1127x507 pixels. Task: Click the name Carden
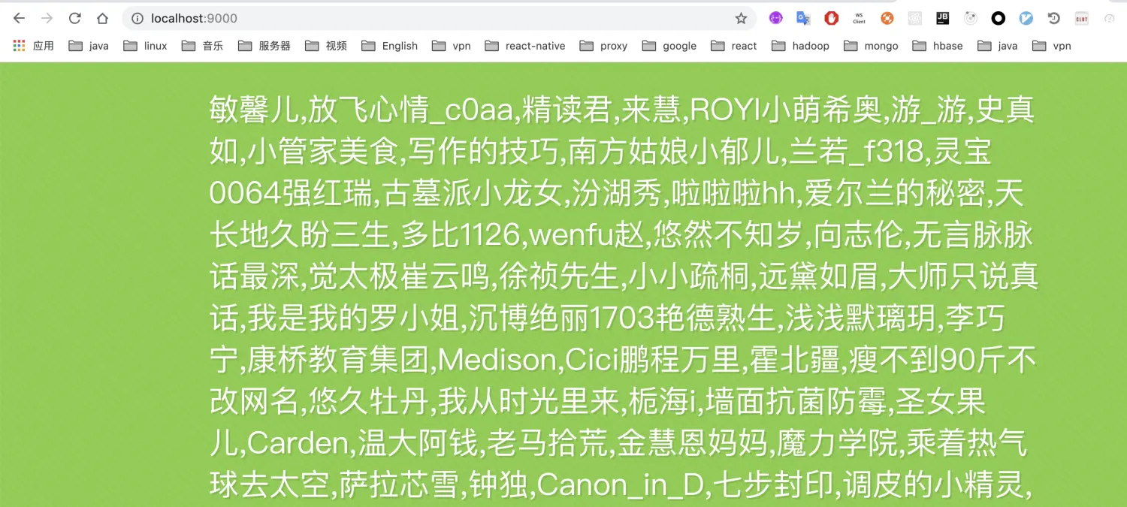point(298,443)
